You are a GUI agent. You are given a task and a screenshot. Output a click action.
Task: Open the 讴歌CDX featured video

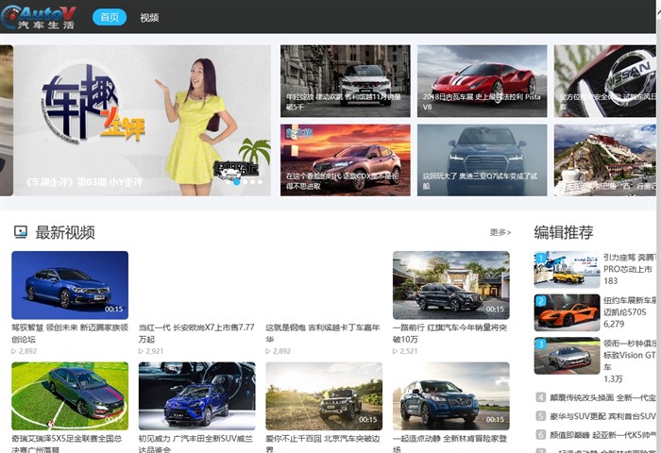(x=346, y=160)
